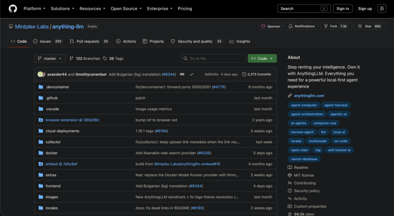The height and width of the screenshot is (216, 394).
Task: Open the Enterprise dropdown
Action: point(160,8)
